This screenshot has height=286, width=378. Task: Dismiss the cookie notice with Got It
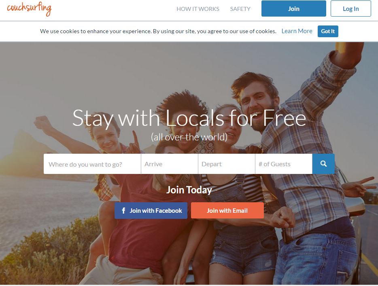(x=328, y=31)
